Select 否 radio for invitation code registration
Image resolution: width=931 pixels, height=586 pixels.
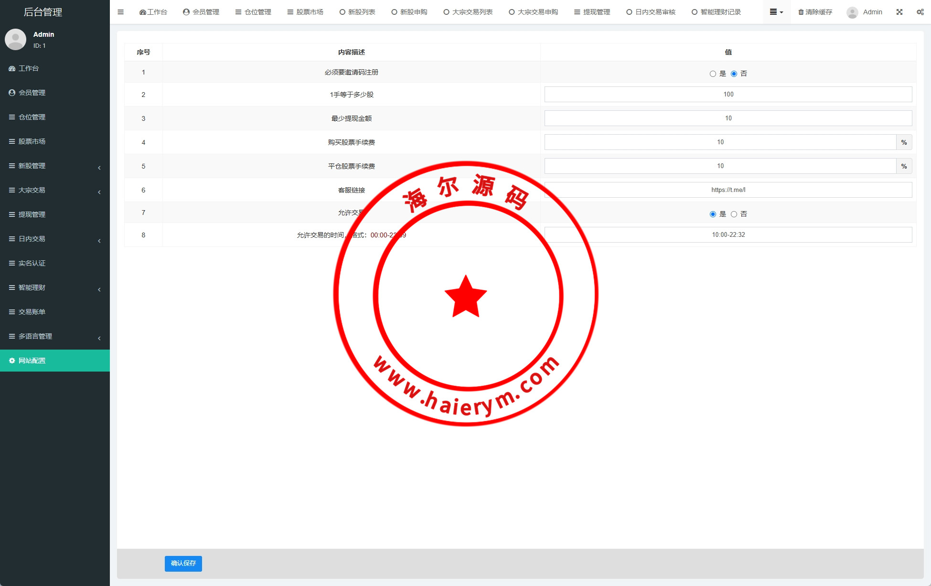[x=734, y=74]
